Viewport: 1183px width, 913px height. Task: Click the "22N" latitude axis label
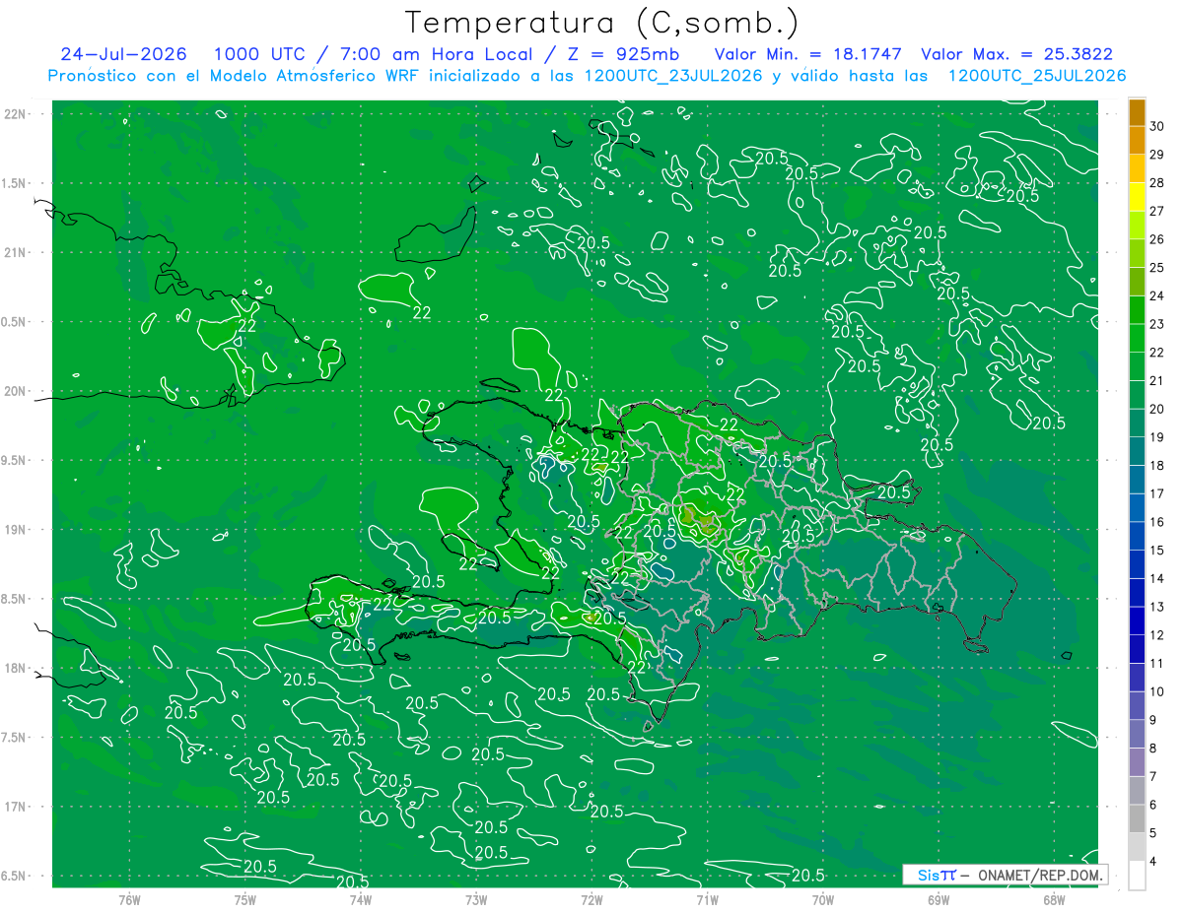click(17, 114)
